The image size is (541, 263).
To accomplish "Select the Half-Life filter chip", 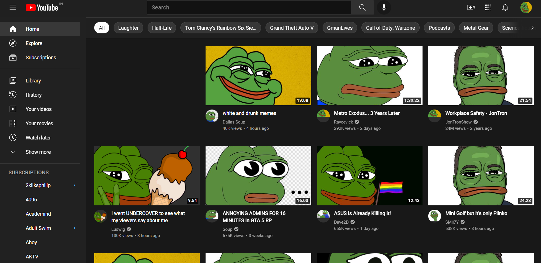I will click(x=162, y=28).
